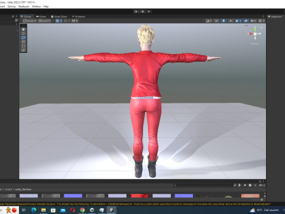
Task: Toggle the left panel lock icon
Action: coord(13,16)
